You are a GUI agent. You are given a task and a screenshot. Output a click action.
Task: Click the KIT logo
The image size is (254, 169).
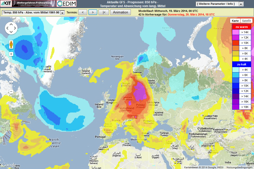[6, 3]
